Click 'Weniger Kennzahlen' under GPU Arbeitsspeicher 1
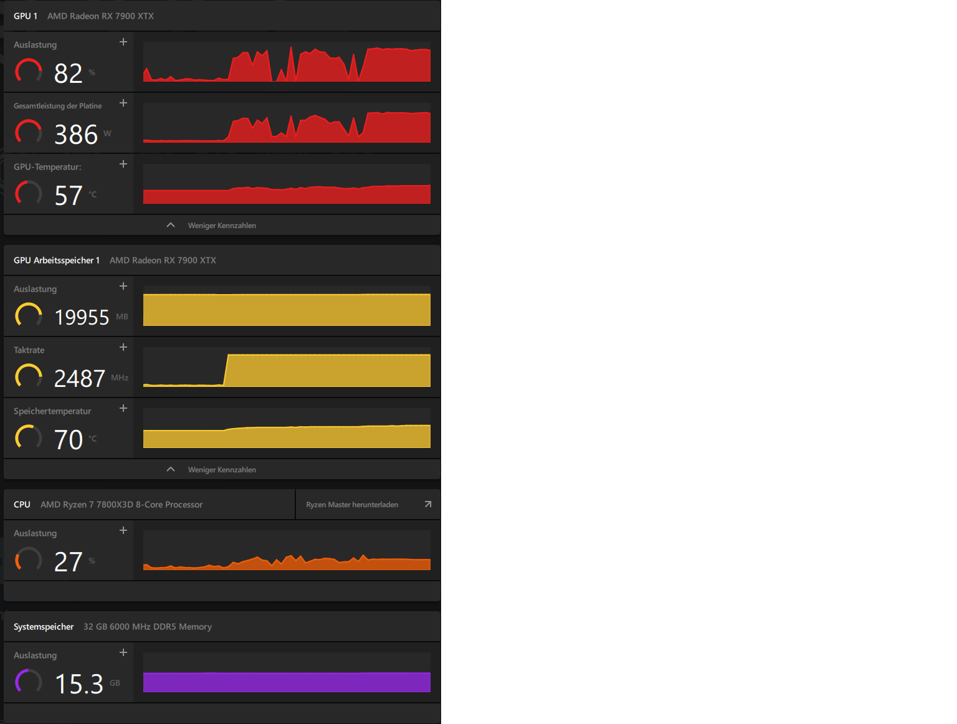Image resolution: width=957 pixels, height=724 pixels. pyautogui.click(x=222, y=470)
